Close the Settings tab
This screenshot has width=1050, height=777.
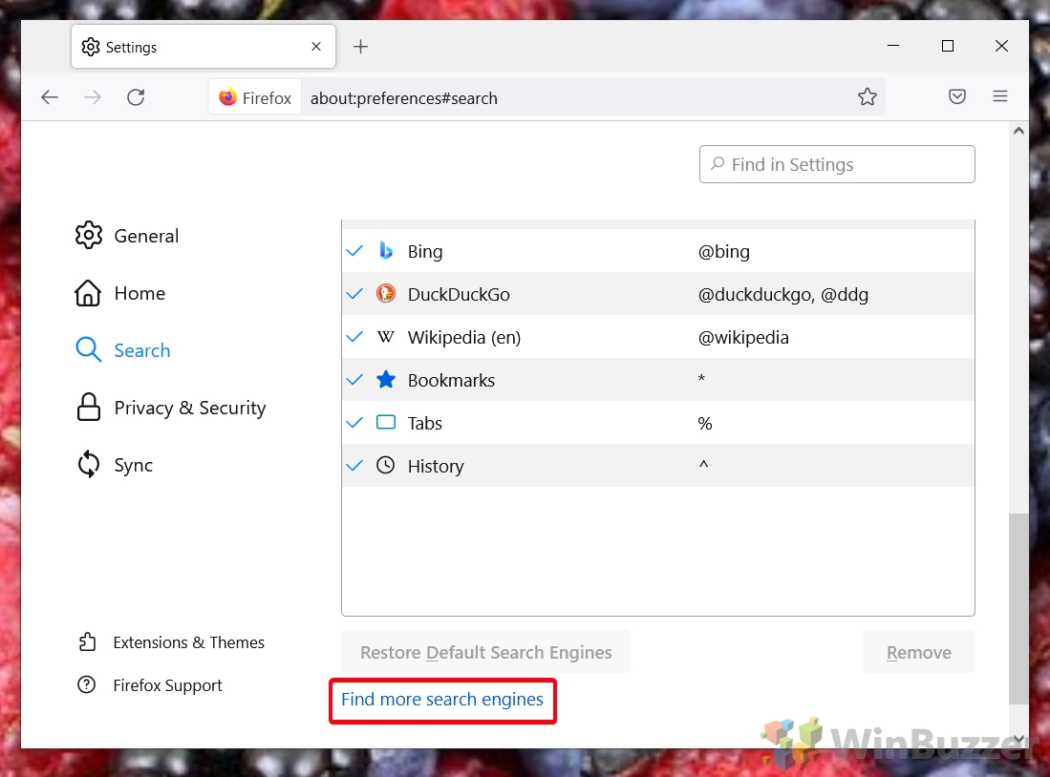coord(316,46)
